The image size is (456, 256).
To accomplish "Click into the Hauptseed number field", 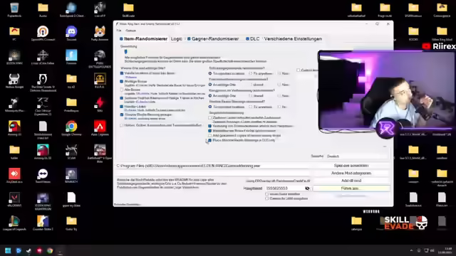I will point(284,188).
